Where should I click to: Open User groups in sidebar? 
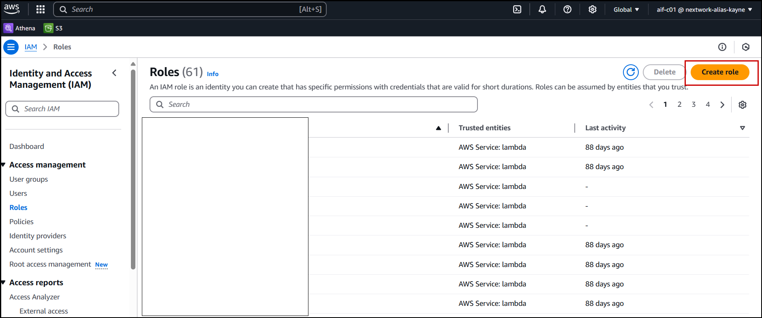29,179
